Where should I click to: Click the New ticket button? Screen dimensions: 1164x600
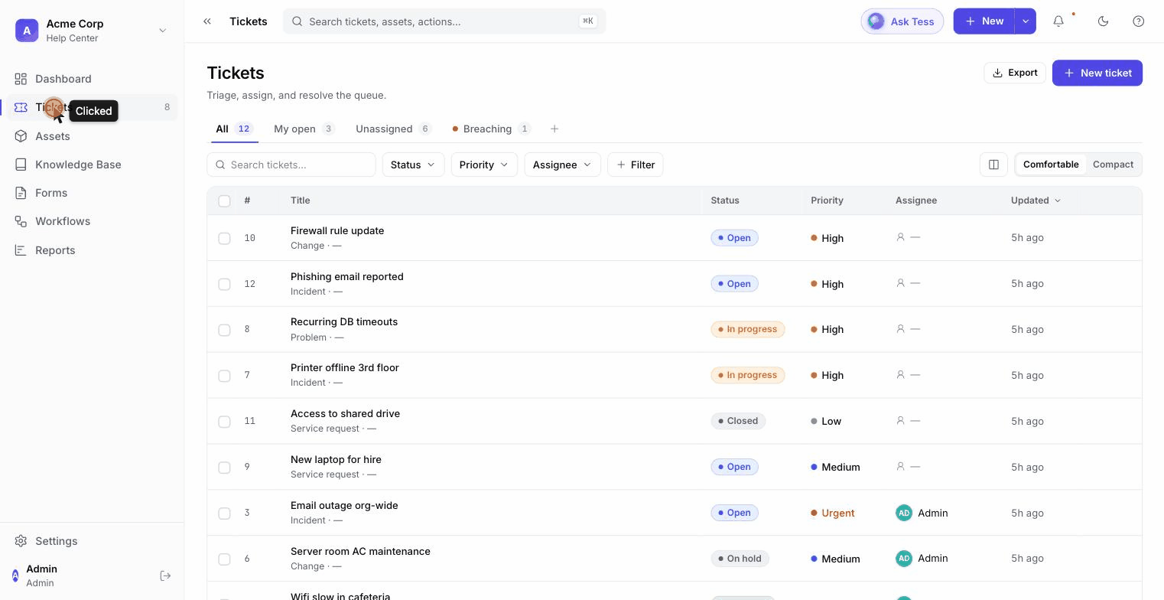pyautogui.click(x=1097, y=73)
